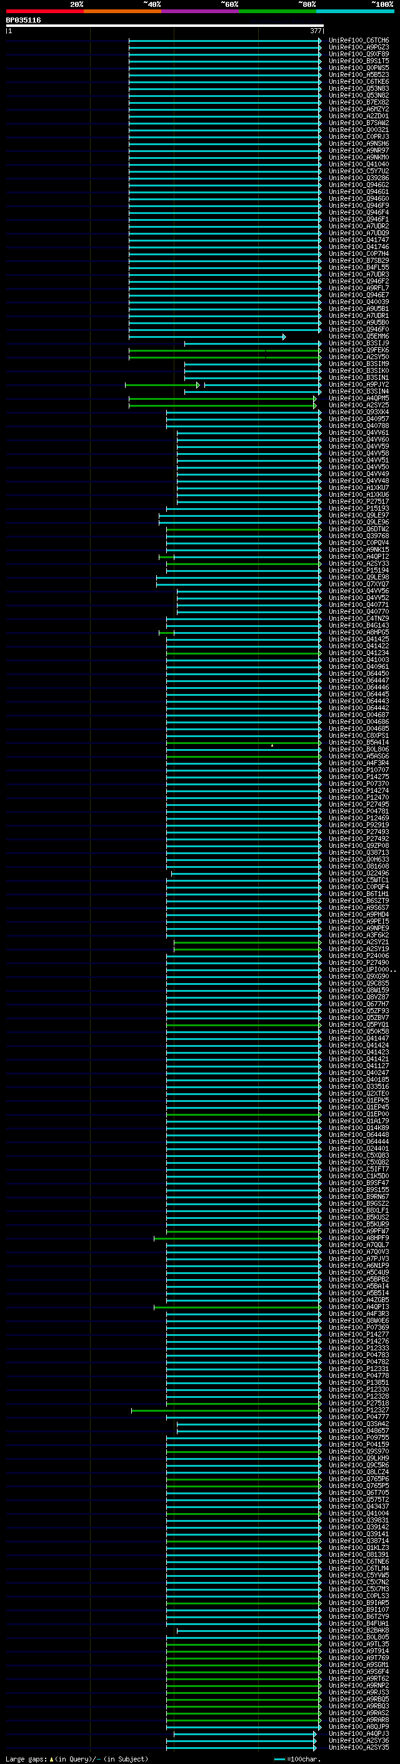Select hit label UniRef100_A2ZD01

click(x=358, y=116)
